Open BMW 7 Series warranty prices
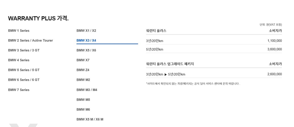 [19, 90]
